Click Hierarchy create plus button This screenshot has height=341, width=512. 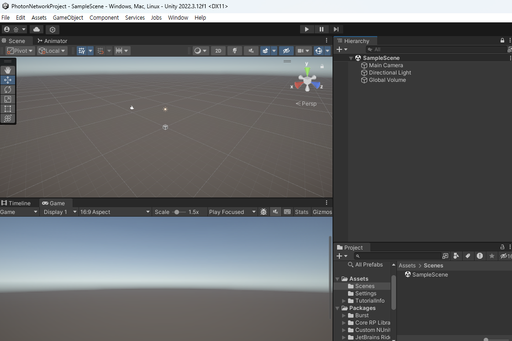pos(342,49)
